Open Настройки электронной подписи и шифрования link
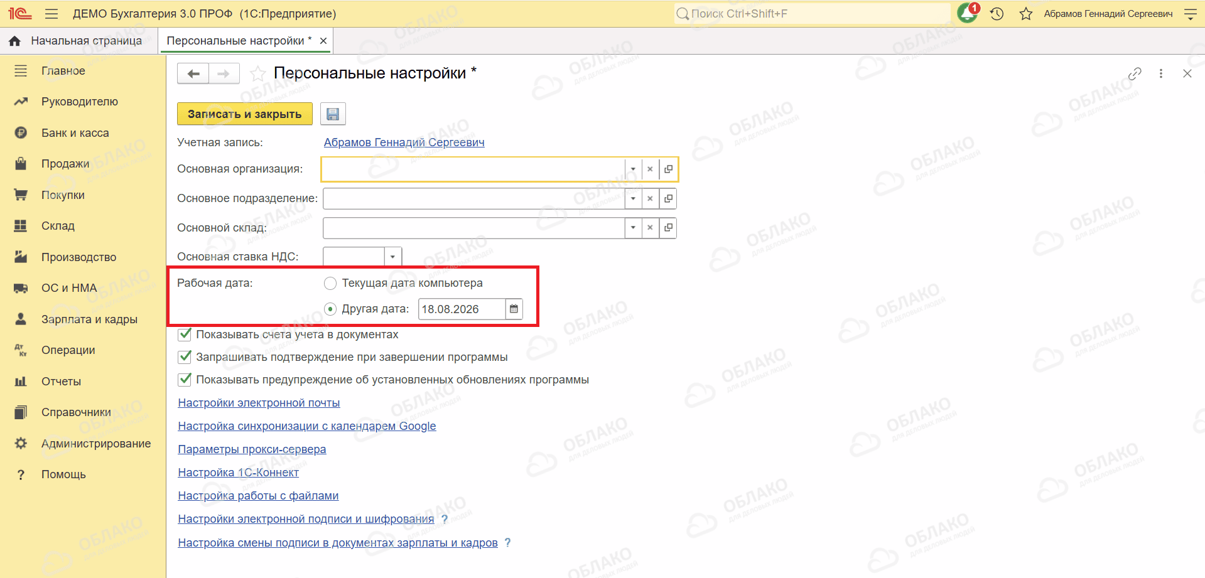This screenshot has height=578, width=1205. (306, 519)
